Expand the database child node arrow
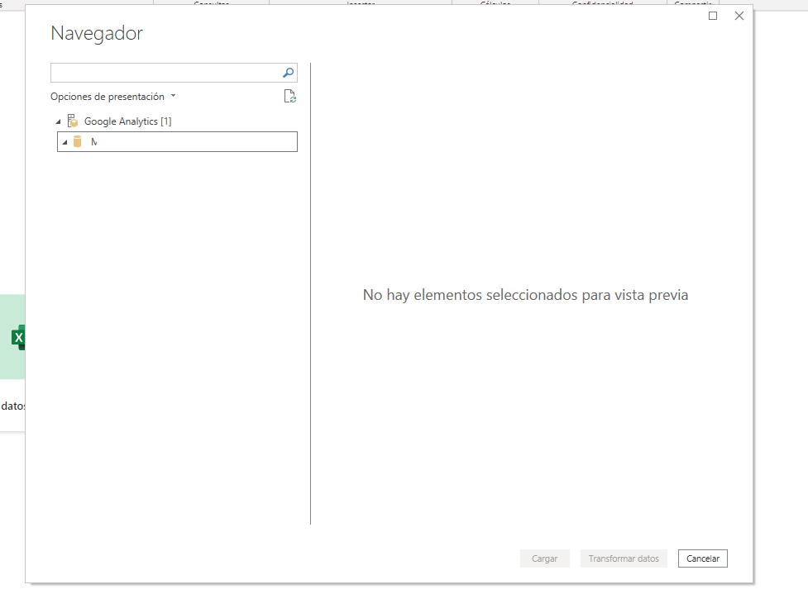This screenshot has width=808, height=613. [x=65, y=142]
